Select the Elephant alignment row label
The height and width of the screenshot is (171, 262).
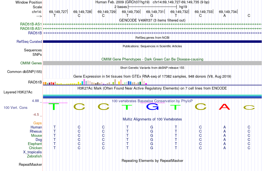coord(35,144)
